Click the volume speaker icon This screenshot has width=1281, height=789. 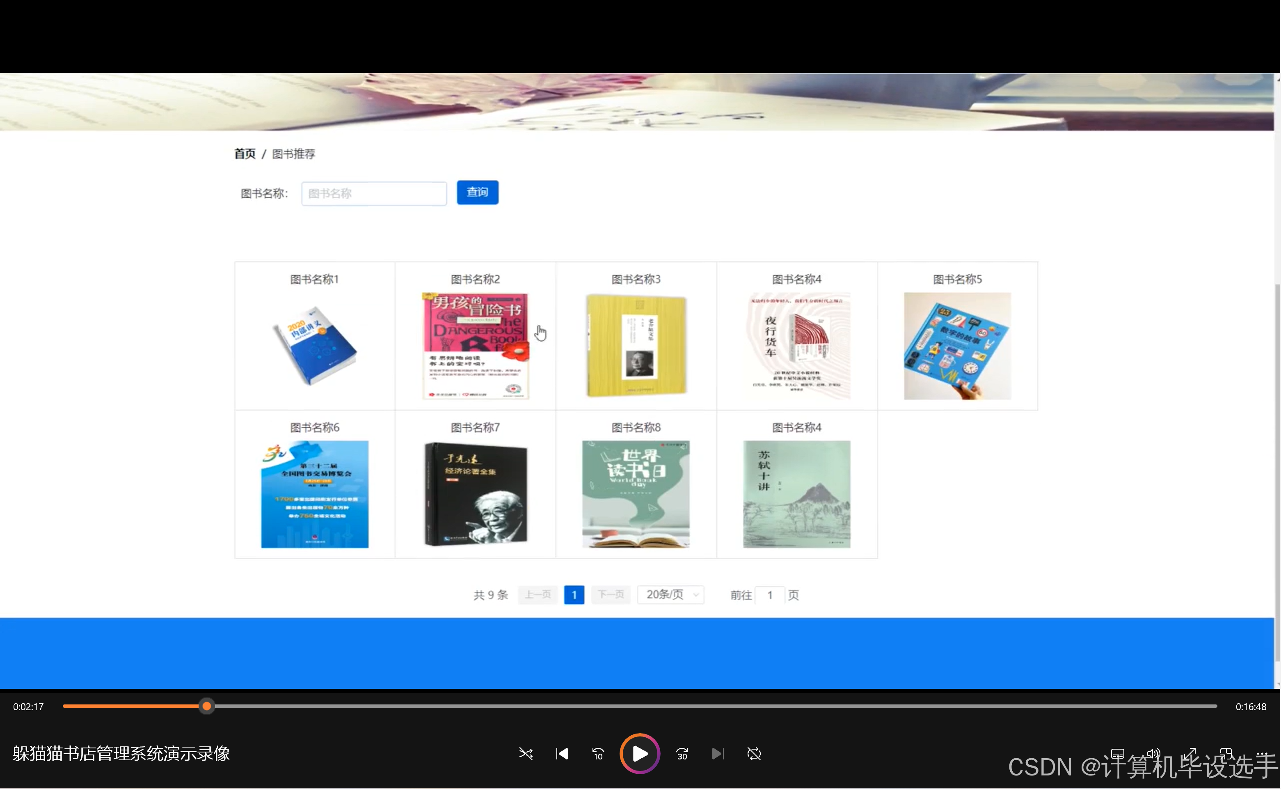pos(1153,753)
